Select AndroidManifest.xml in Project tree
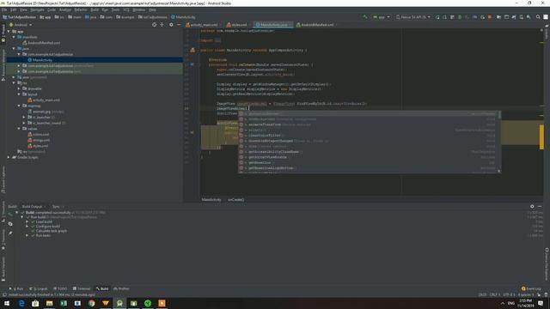 (44, 43)
